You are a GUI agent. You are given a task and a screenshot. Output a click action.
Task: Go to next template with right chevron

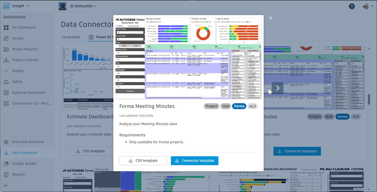point(278,88)
